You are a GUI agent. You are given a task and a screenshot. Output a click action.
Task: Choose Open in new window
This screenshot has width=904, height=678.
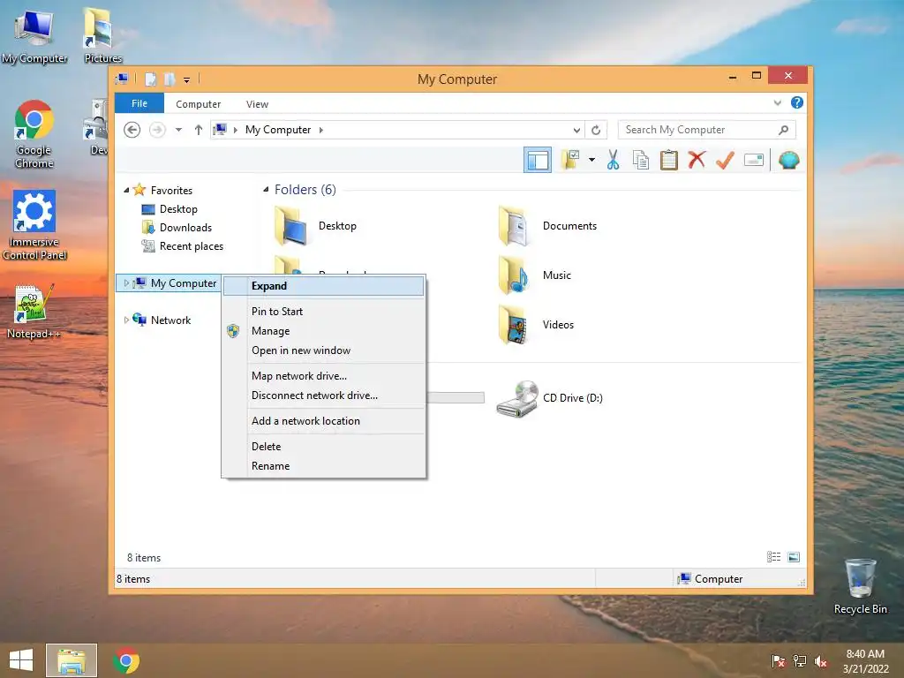[323, 350]
